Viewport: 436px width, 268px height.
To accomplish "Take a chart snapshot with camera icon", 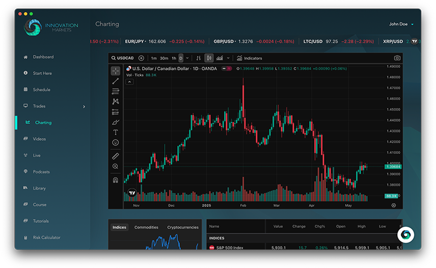I will [x=397, y=58].
